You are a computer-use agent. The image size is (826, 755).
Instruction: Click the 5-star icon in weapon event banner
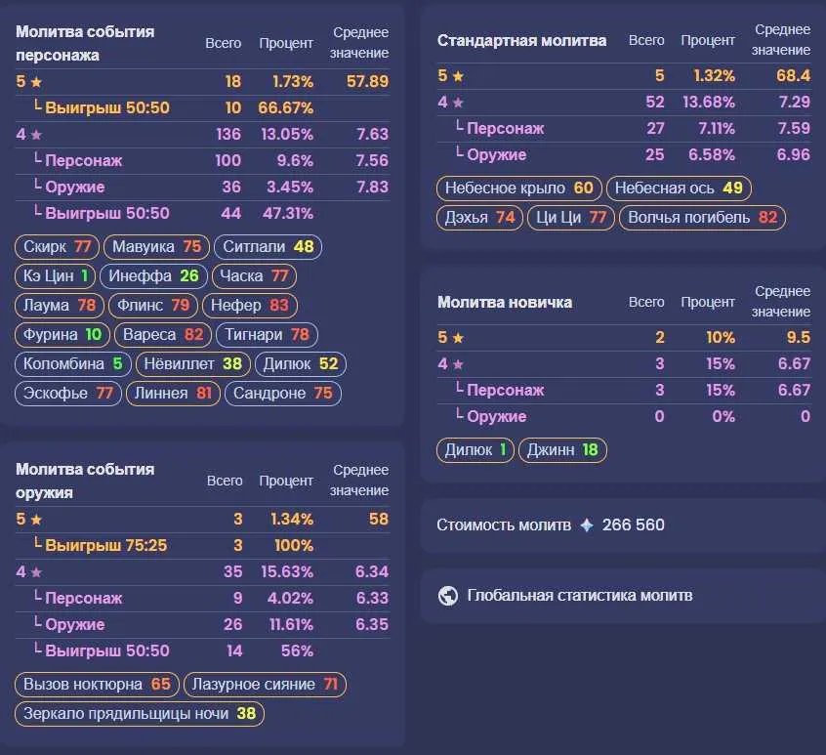(x=36, y=520)
